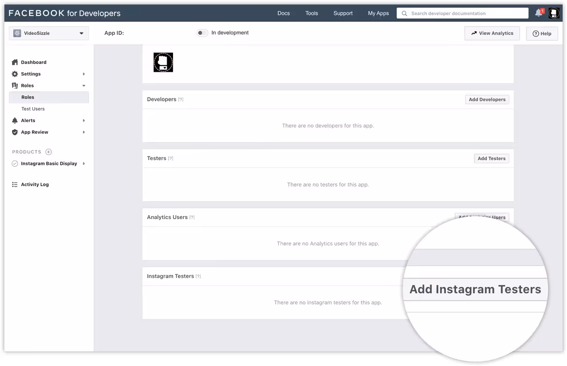Open the user profile avatar in header
This screenshot has width=567, height=366.
point(553,13)
